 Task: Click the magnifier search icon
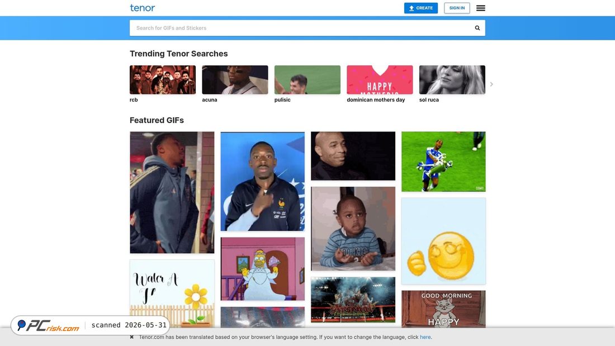(x=477, y=28)
